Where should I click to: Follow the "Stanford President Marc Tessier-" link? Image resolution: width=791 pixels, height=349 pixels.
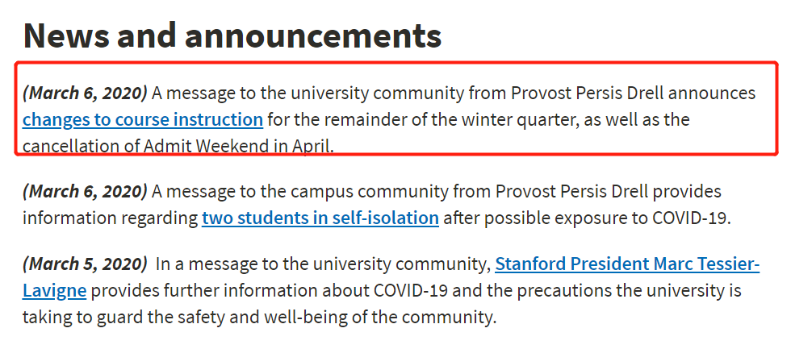627,264
